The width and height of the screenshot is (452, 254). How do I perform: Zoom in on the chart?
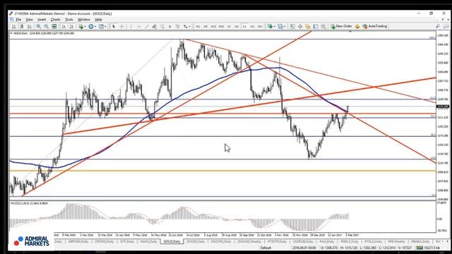(38, 27)
